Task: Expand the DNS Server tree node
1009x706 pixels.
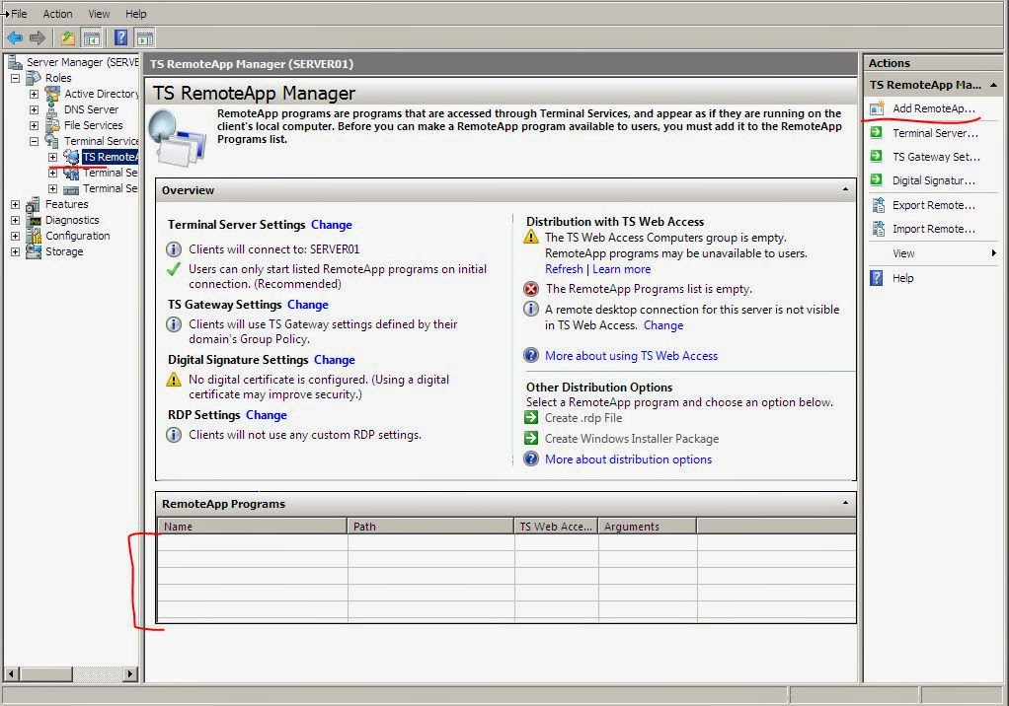Action: (35, 109)
